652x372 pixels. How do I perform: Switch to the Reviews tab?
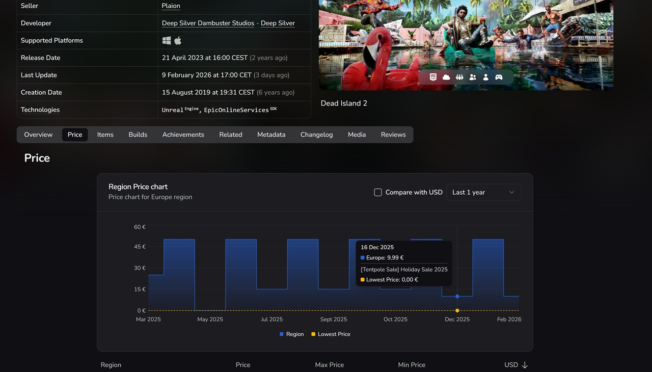click(393, 135)
